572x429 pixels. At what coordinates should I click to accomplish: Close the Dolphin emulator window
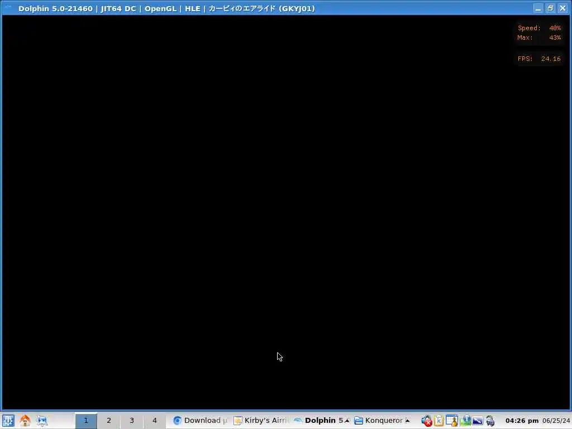coord(563,8)
